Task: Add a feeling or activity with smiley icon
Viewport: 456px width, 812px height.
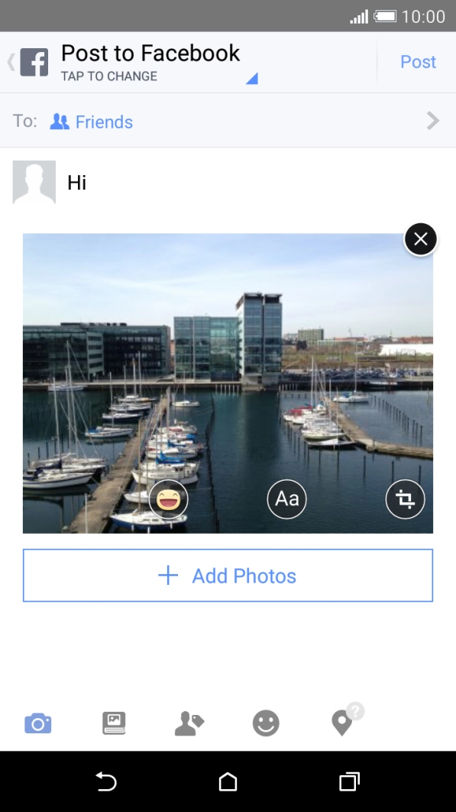Action: pyautogui.click(x=266, y=723)
